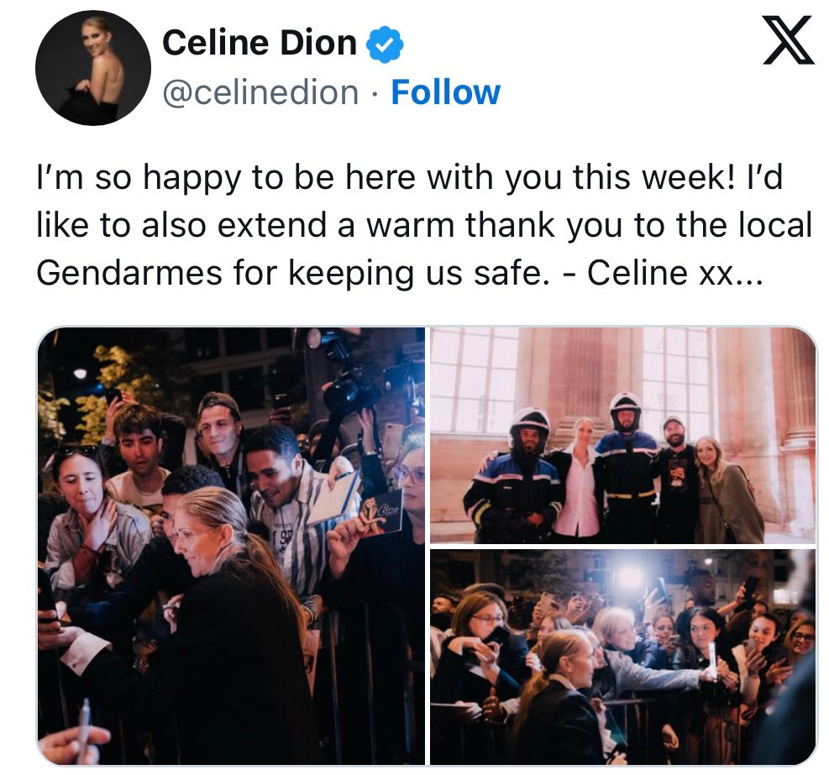Click the X logo icon
The height and width of the screenshot is (775, 829).
[789, 39]
